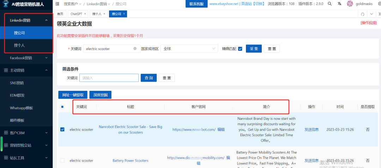Click the 筛选条件 keyword input field
This screenshot has width=381, height=168.
(109, 78)
